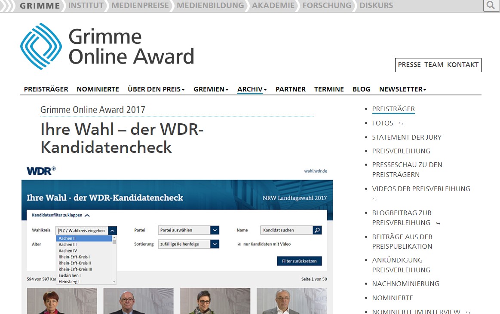Open sidebar link BEITRÄGE AUS DER PREISPUBLIKATION
This screenshot has height=314, width=500.
(402, 242)
